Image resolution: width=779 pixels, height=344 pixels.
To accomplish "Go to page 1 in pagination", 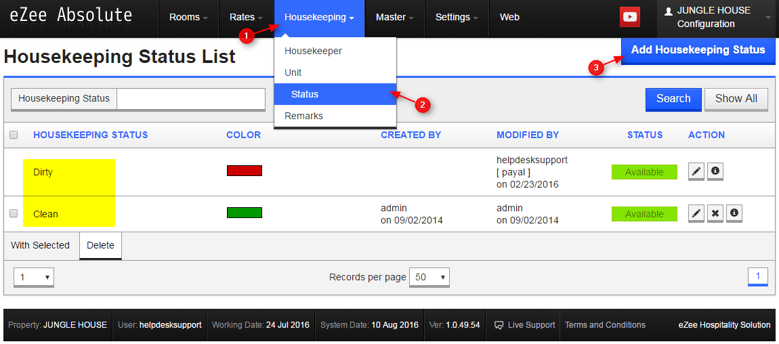I will point(757,276).
